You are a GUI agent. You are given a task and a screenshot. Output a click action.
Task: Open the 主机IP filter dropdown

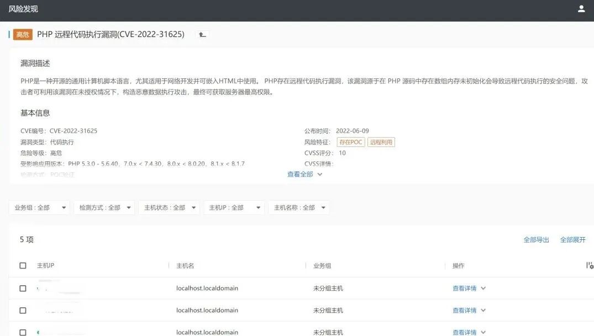pyautogui.click(x=234, y=208)
